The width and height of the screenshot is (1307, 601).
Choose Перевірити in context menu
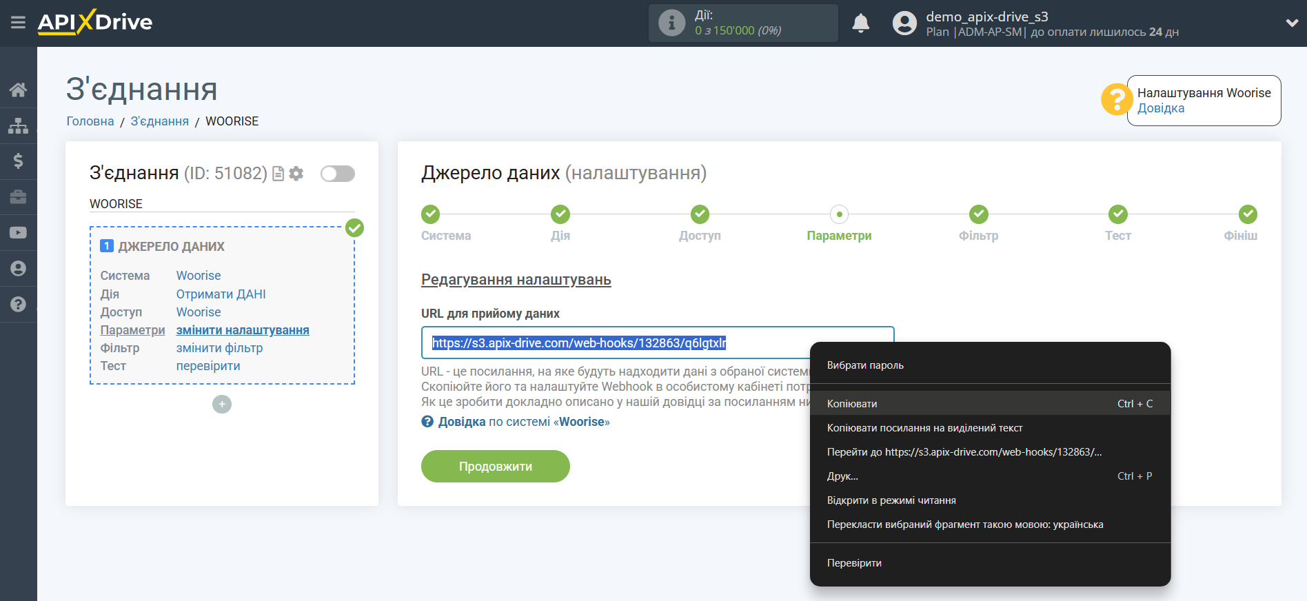(x=990, y=563)
